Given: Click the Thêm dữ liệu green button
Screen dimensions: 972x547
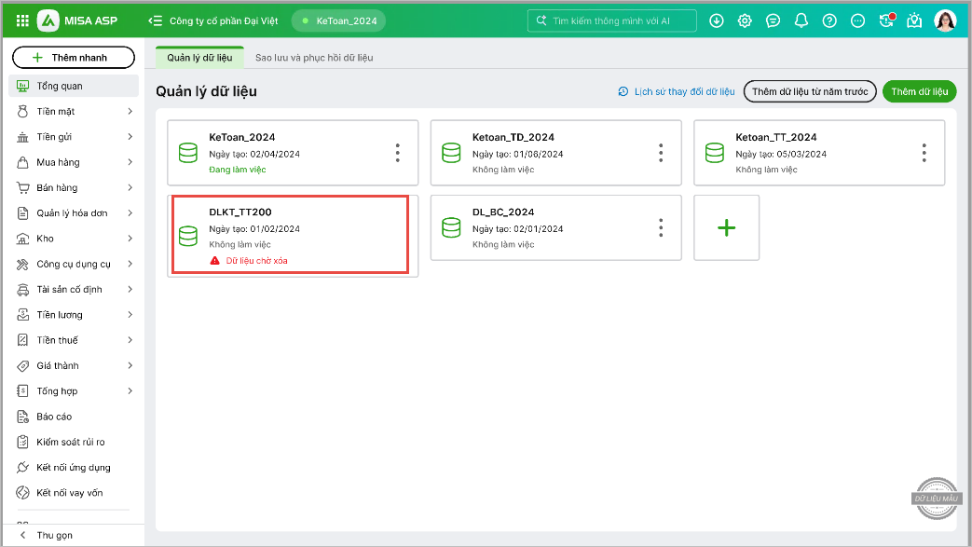Looking at the screenshot, I should tap(919, 91).
